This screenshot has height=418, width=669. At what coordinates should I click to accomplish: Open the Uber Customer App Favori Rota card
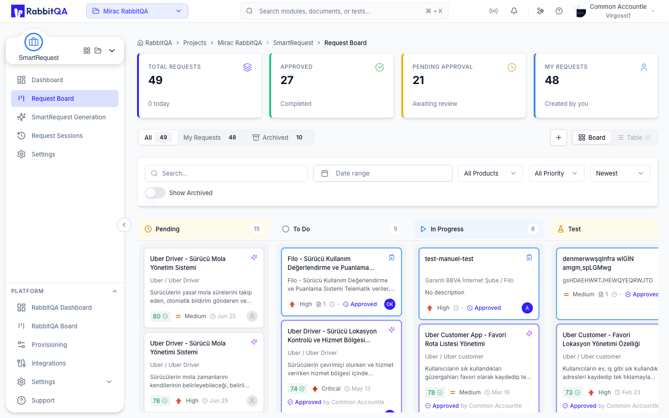coord(479,368)
